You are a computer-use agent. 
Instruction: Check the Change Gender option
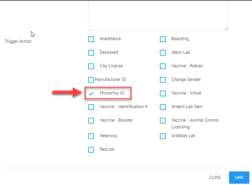click(x=163, y=80)
